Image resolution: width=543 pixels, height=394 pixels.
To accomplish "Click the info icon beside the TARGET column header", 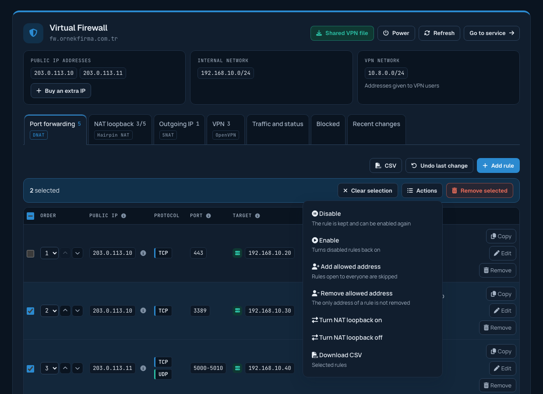I will coord(257,216).
